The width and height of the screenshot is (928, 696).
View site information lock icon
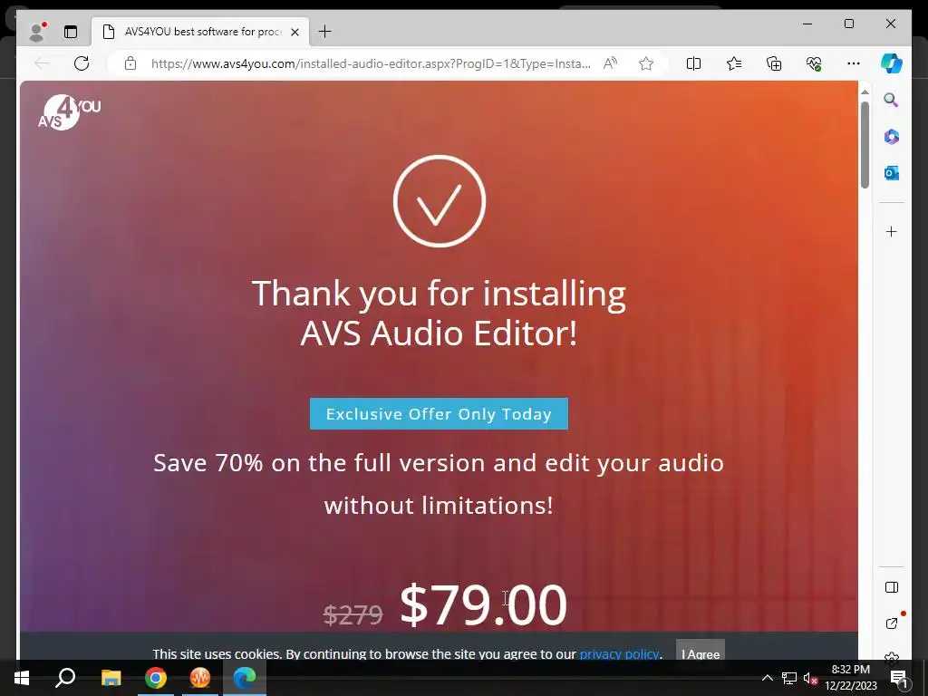[130, 63]
